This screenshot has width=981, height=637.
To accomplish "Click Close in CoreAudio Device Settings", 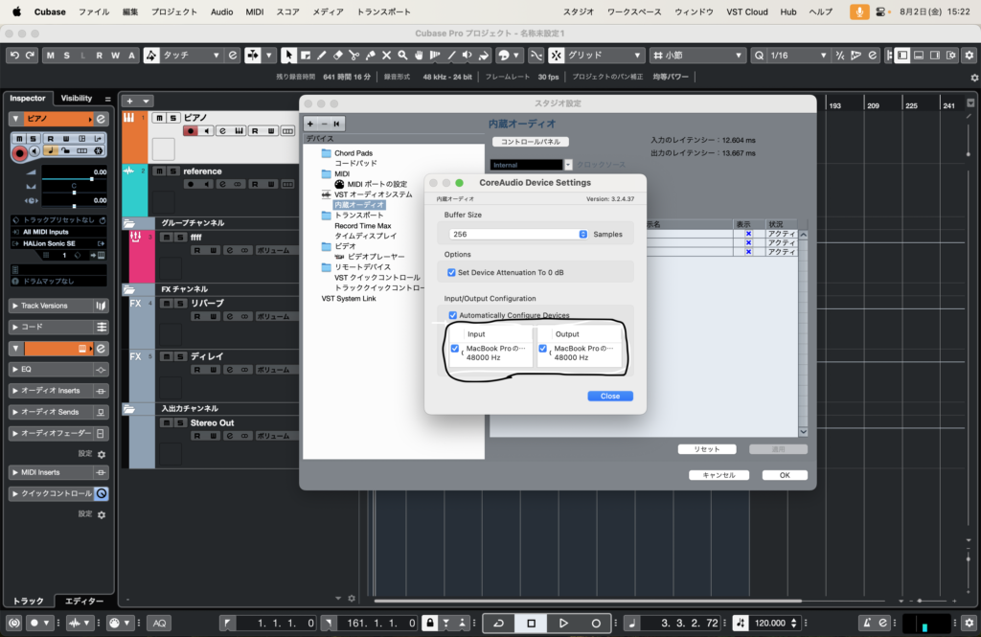I will click(x=609, y=396).
